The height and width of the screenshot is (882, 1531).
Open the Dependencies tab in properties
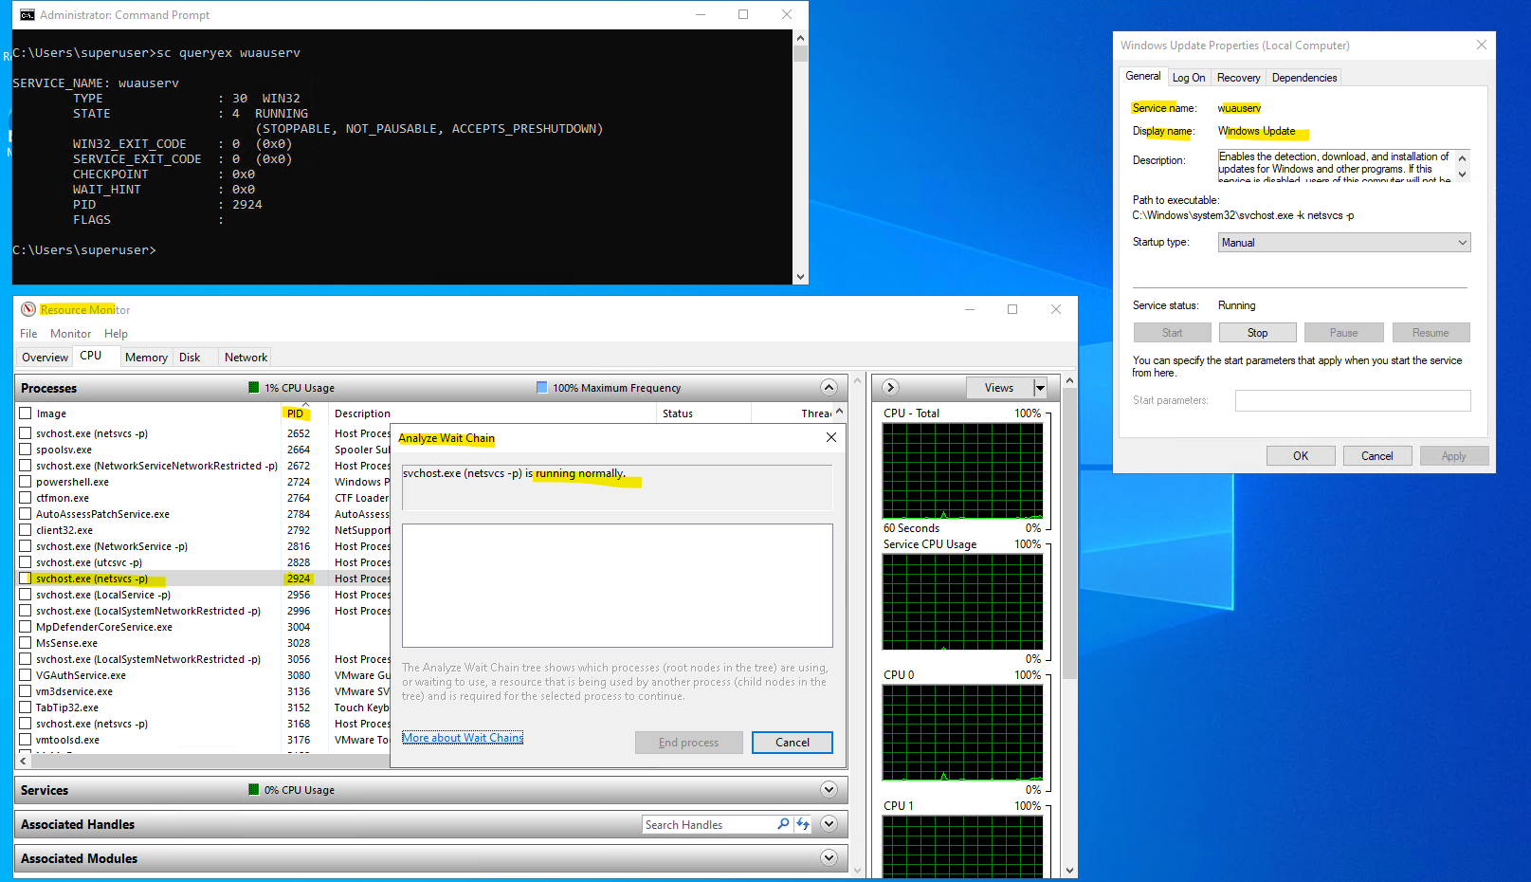point(1304,78)
